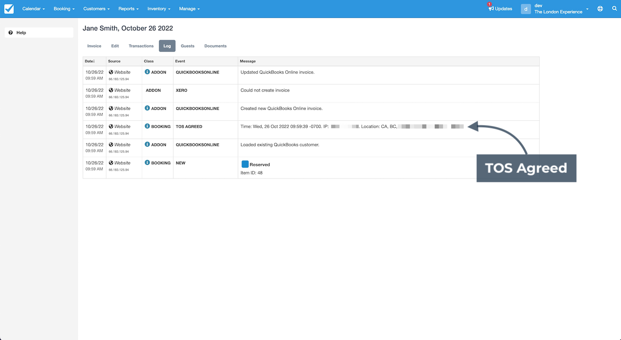621x340 pixels.
Task: Click the Help sidebar button
Action: click(x=39, y=33)
